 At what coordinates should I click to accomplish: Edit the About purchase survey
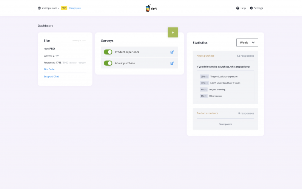click(x=172, y=63)
